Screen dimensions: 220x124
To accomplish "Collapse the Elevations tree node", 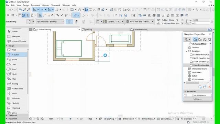I will click(186, 51).
